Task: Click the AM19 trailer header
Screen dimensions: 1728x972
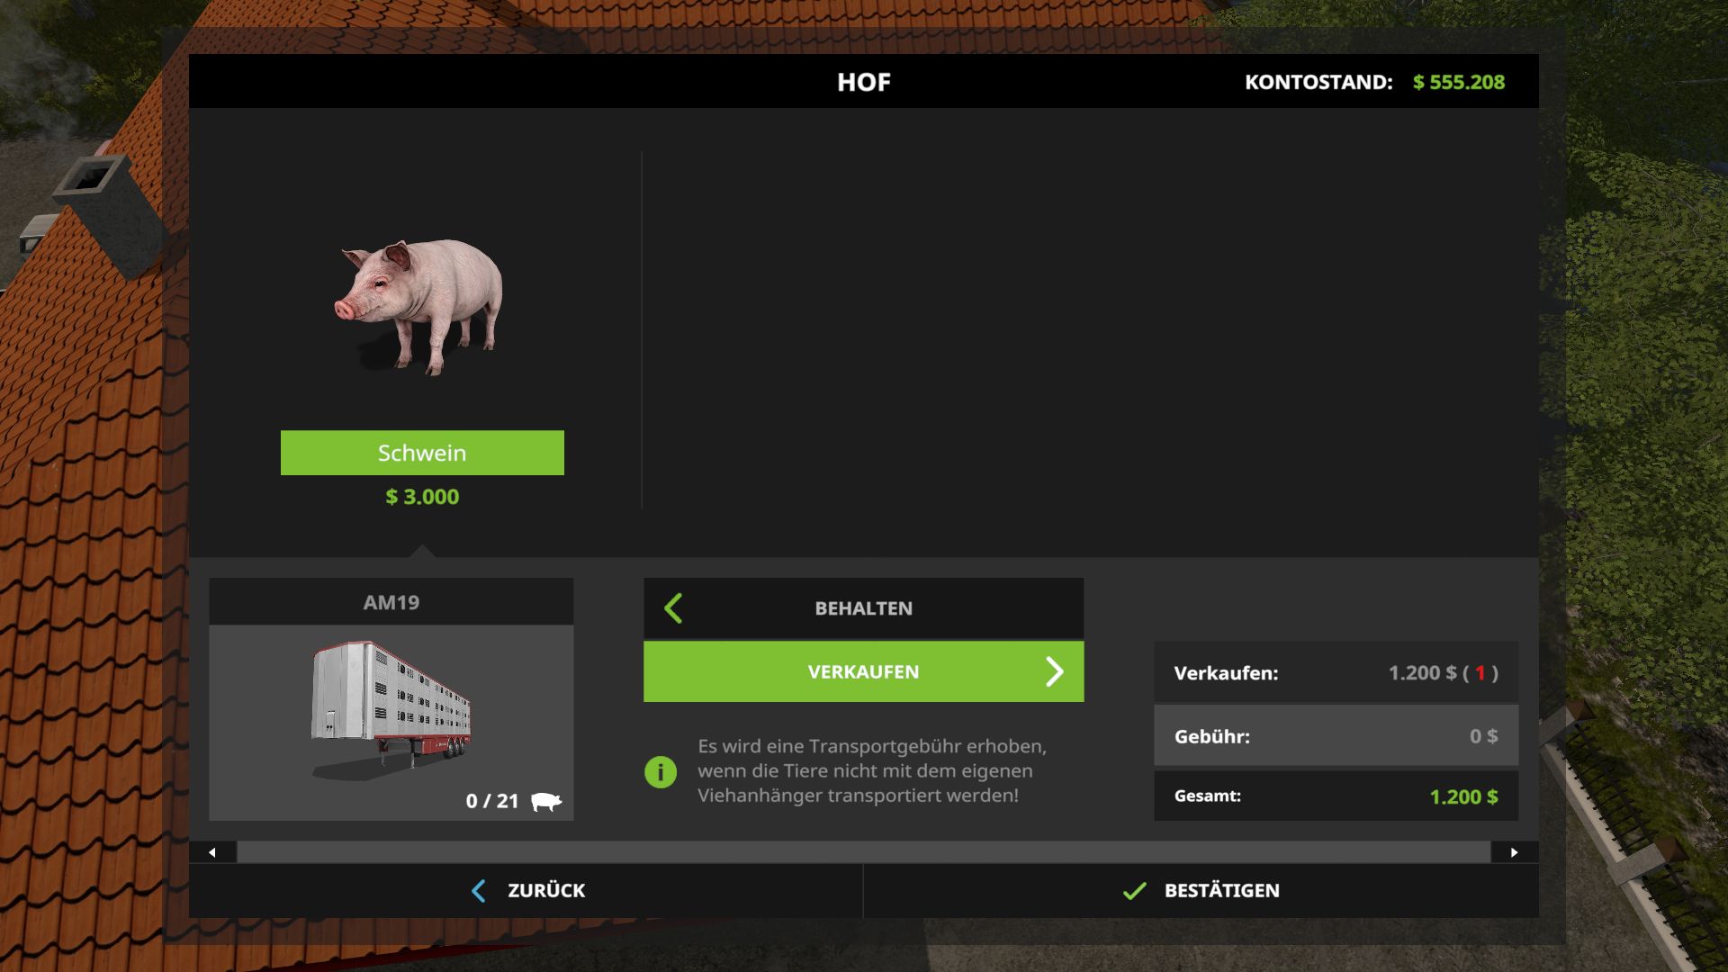Action: 391,602
